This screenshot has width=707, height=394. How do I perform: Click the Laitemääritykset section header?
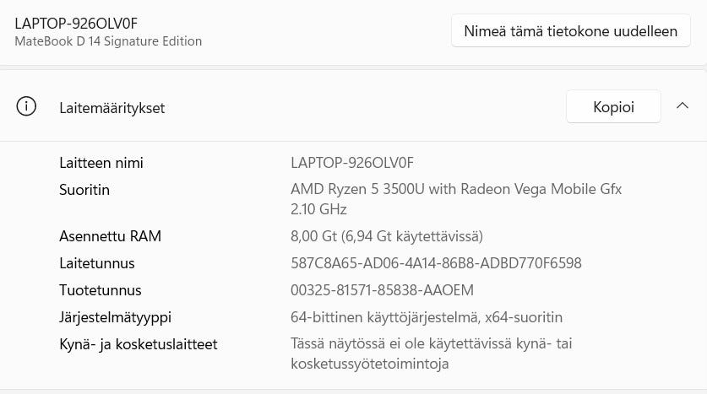[112, 108]
